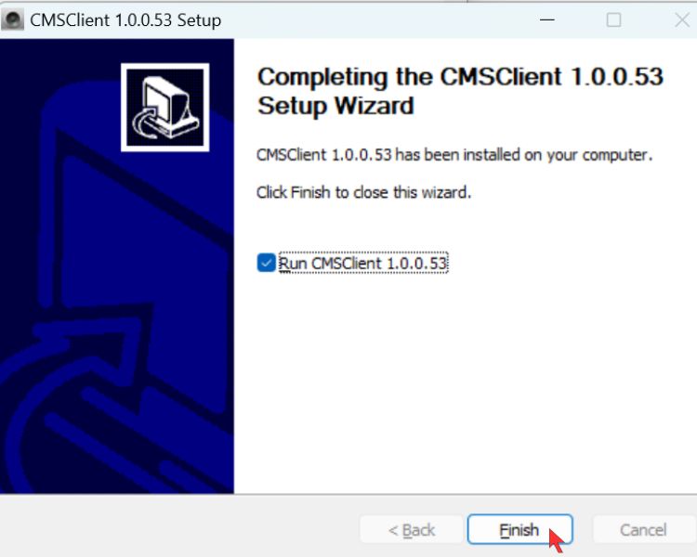This screenshot has width=697, height=557.
Task: Click the "has been installed on your computer" message
Action: pyautogui.click(x=523, y=155)
